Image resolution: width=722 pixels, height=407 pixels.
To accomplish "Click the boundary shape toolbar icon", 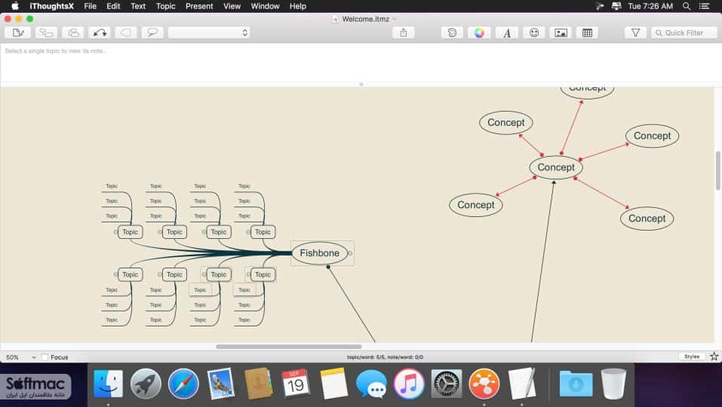I will 126,32.
